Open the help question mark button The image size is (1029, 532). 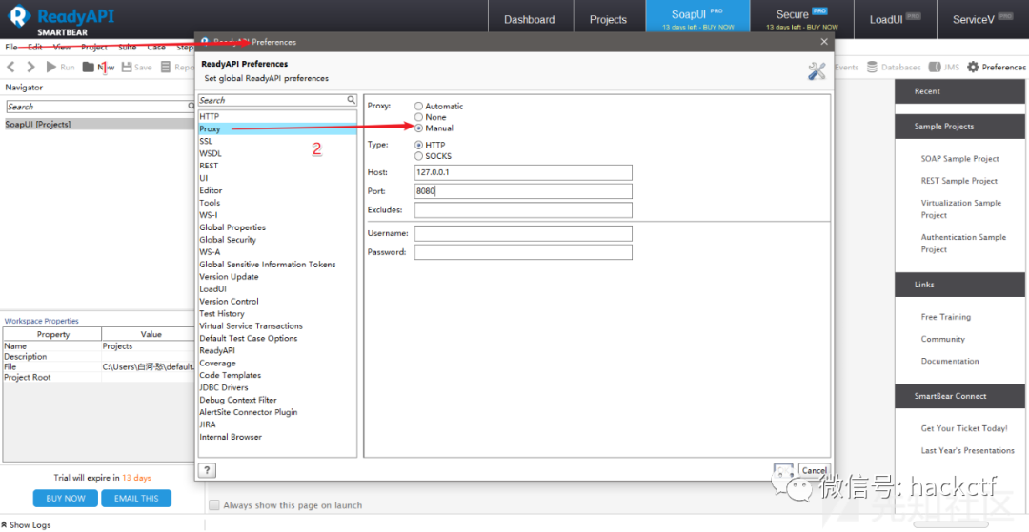[207, 470]
